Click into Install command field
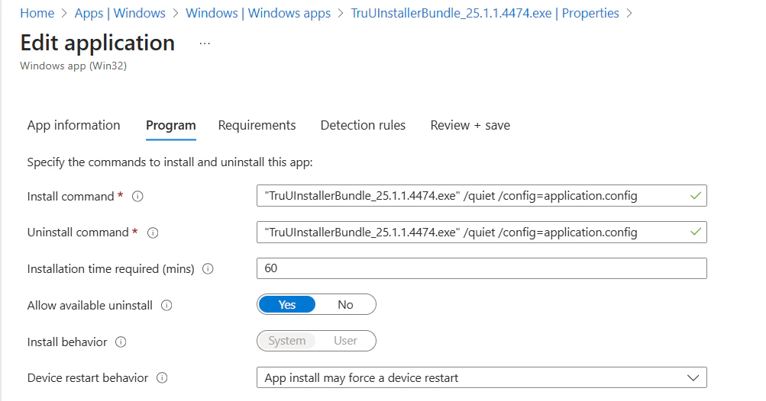The height and width of the screenshot is (401, 766). pos(482,196)
